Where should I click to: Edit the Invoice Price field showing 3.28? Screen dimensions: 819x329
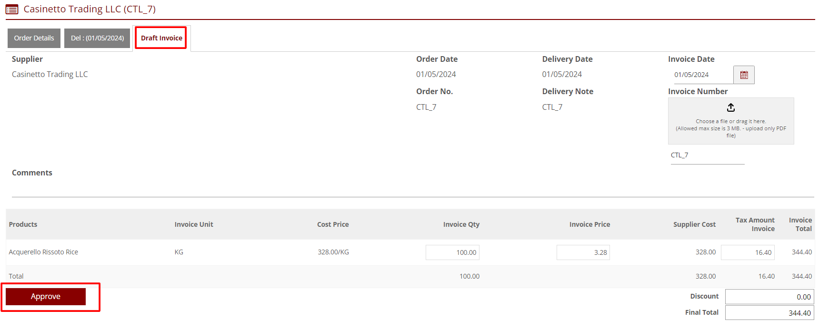click(x=583, y=252)
